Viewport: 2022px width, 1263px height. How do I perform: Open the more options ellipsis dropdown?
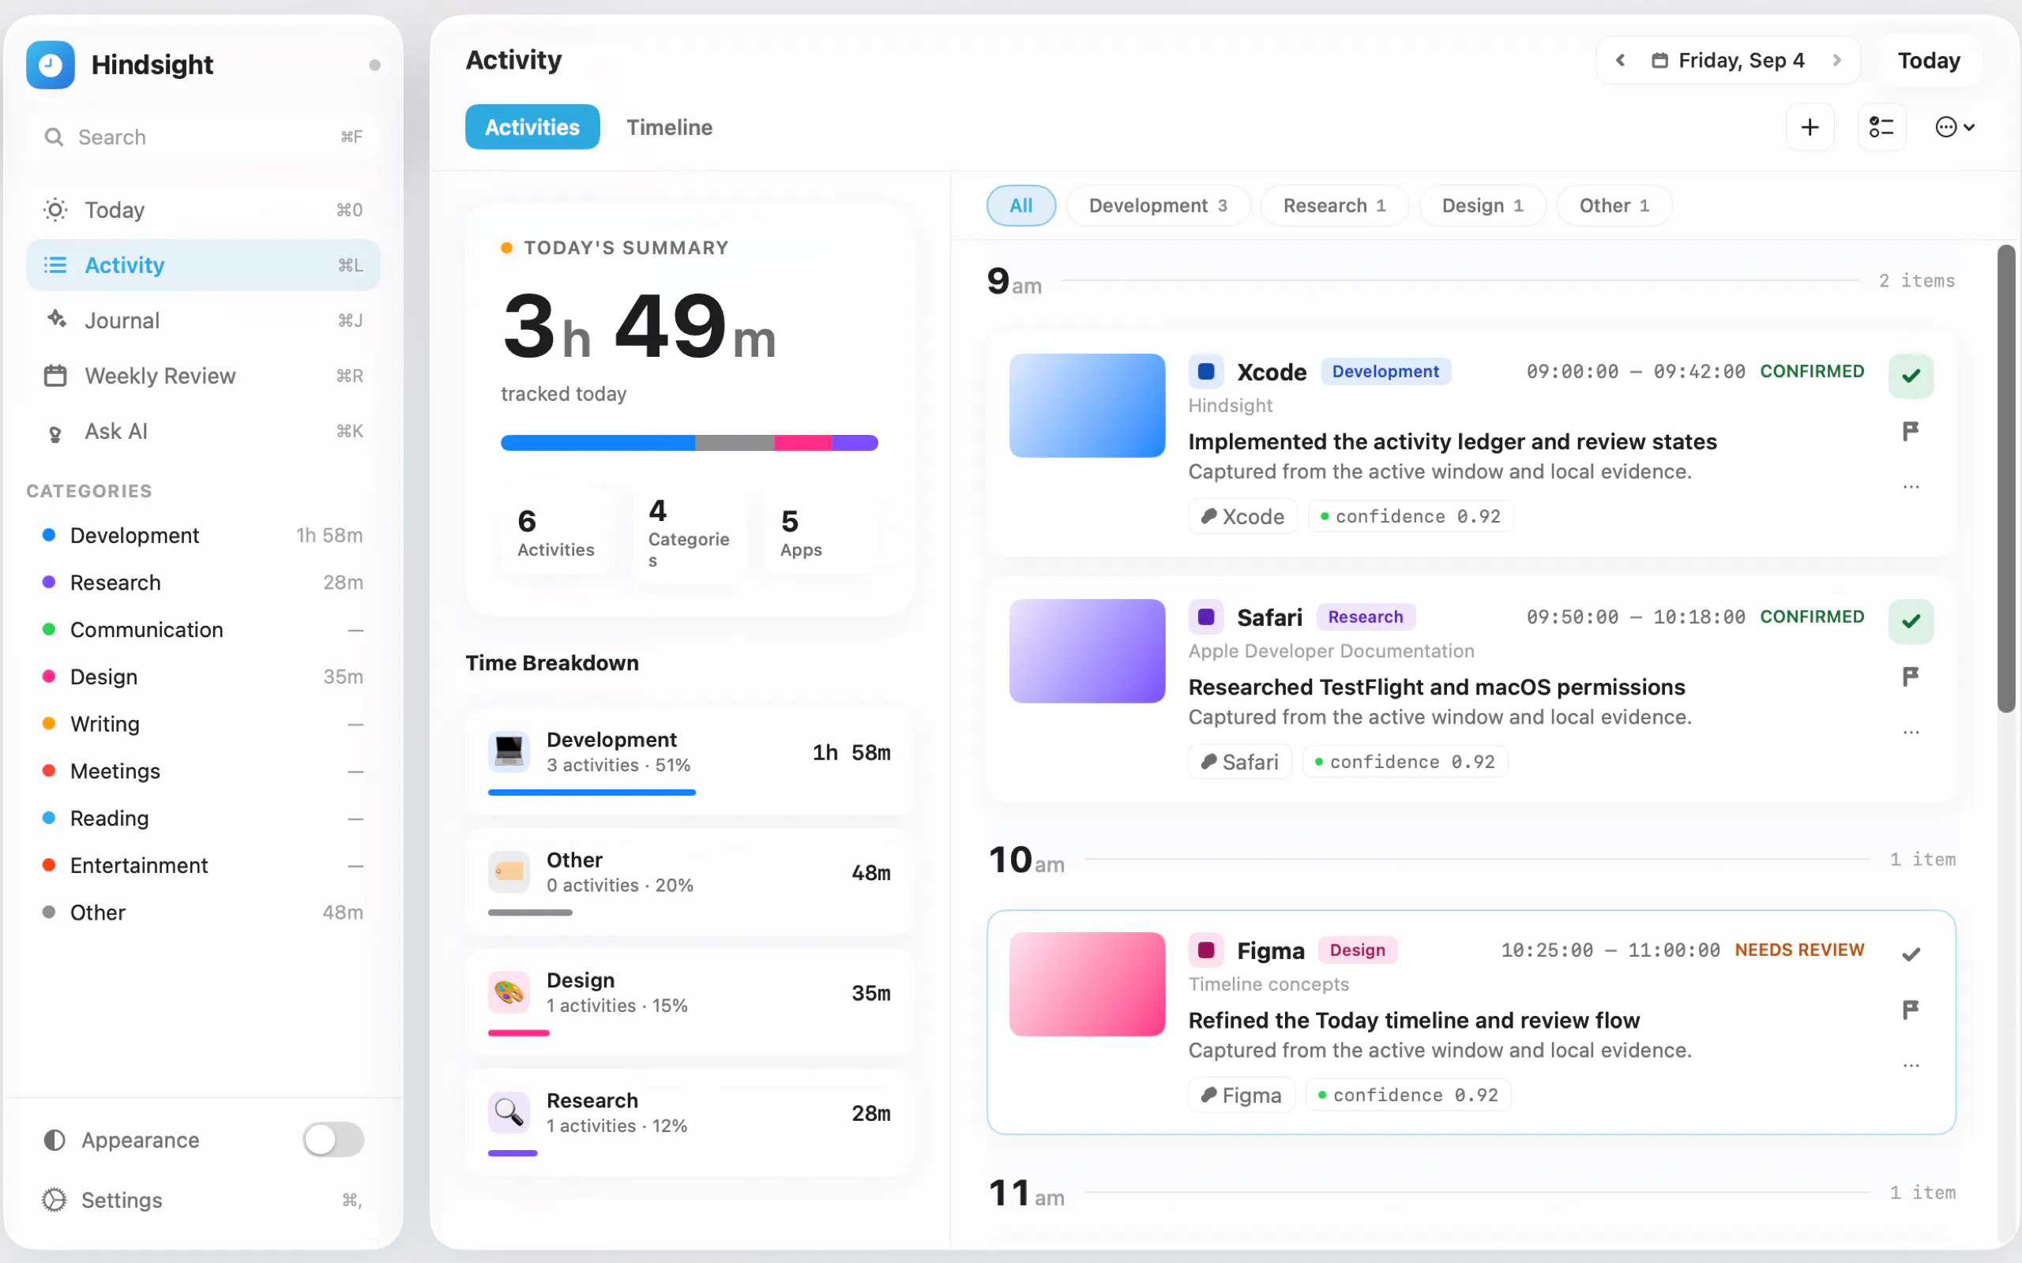(1955, 127)
